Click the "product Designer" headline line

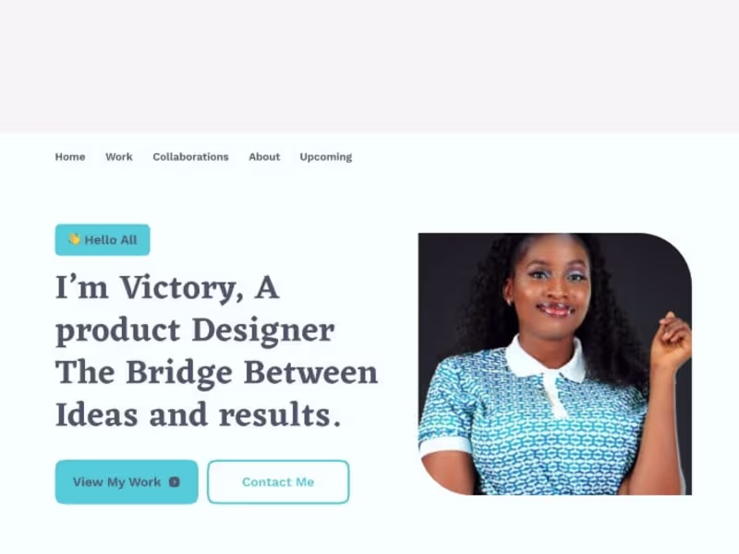click(x=195, y=331)
